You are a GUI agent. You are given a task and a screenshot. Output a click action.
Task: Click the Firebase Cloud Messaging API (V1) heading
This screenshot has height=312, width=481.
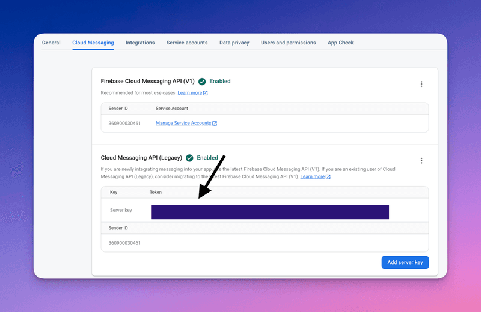click(x=147, y=81)
